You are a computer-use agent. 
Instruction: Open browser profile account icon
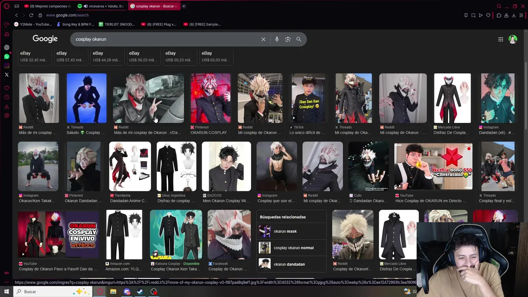pos(506,15)
